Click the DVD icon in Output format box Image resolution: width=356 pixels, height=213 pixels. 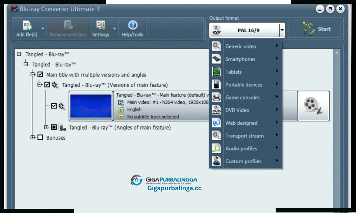pos(217,30)
